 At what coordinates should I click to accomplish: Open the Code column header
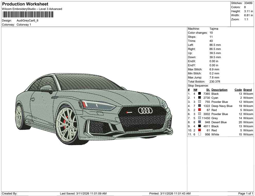[238, 90]
